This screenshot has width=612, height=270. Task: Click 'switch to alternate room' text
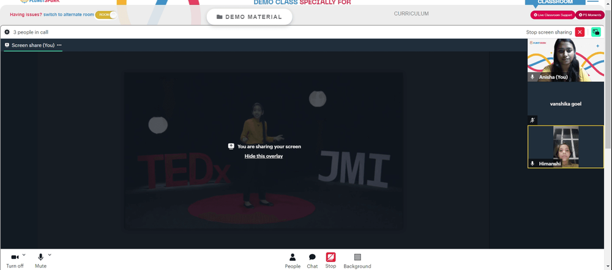click(69, 15)
